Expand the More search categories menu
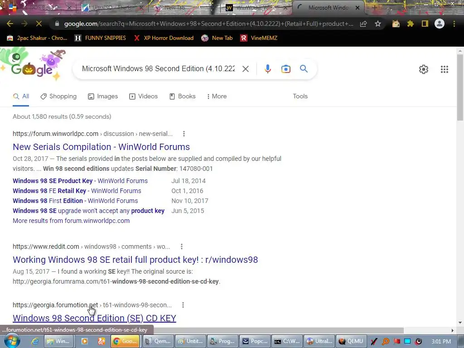Viewport: 464px width, 348px height. [x=217, y=96]
